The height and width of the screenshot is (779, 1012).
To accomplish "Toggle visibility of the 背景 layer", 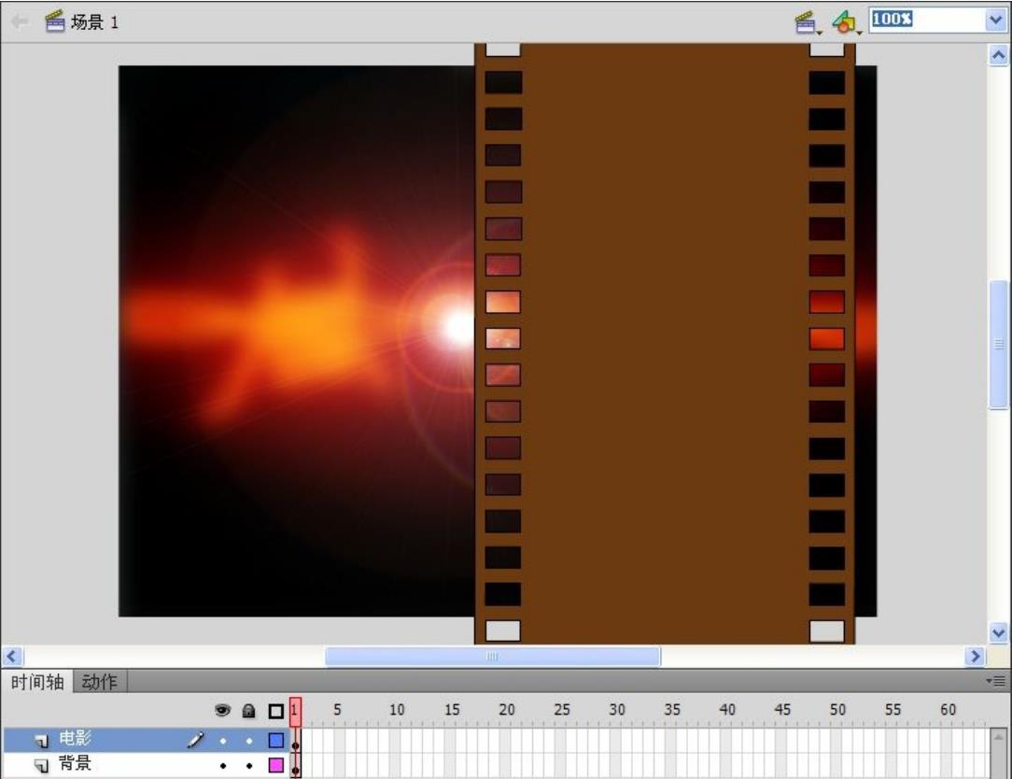I will click(x=223, y=766).
